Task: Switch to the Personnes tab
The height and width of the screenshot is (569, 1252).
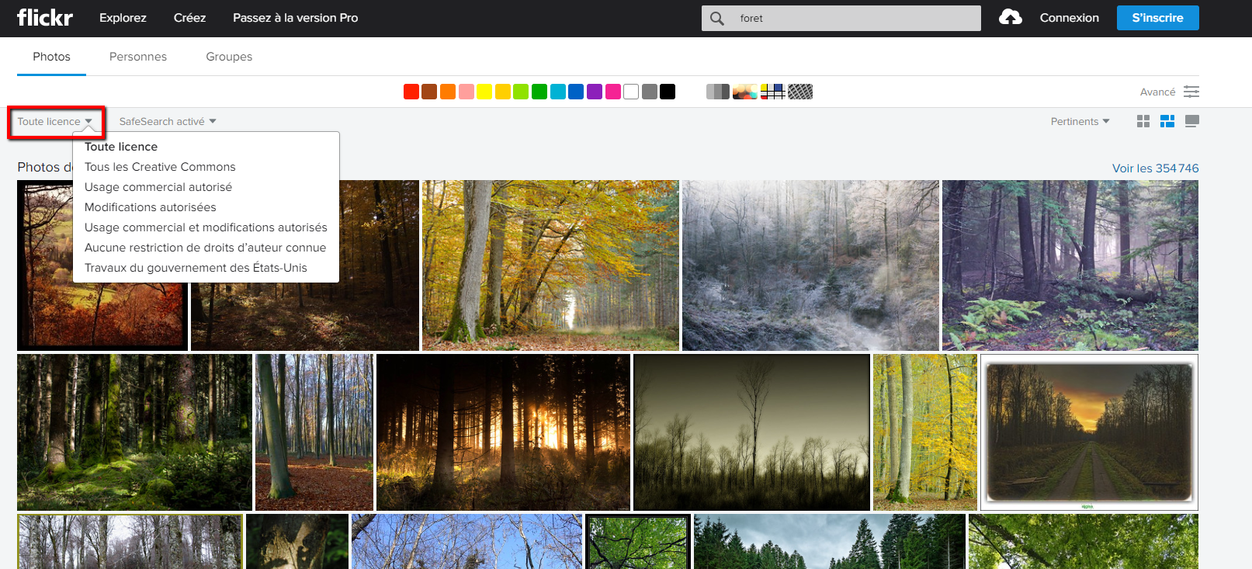Action: [138, 57]
